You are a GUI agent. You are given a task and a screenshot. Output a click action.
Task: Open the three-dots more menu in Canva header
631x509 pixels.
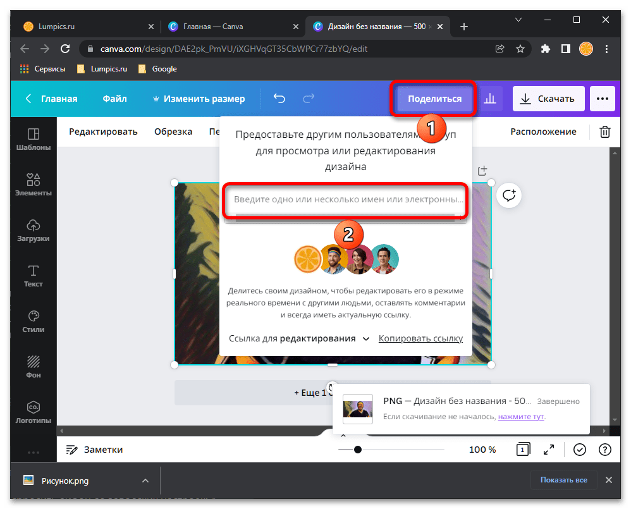point(603,99)
